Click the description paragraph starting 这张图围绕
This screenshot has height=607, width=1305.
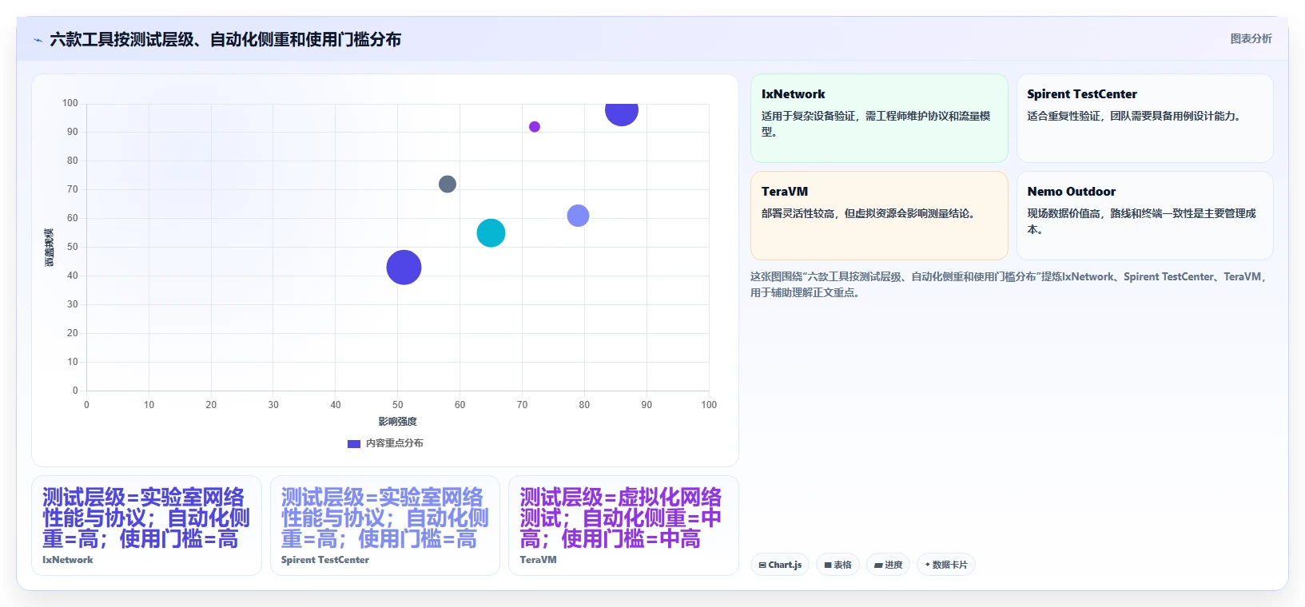[x=1009, y=284]
